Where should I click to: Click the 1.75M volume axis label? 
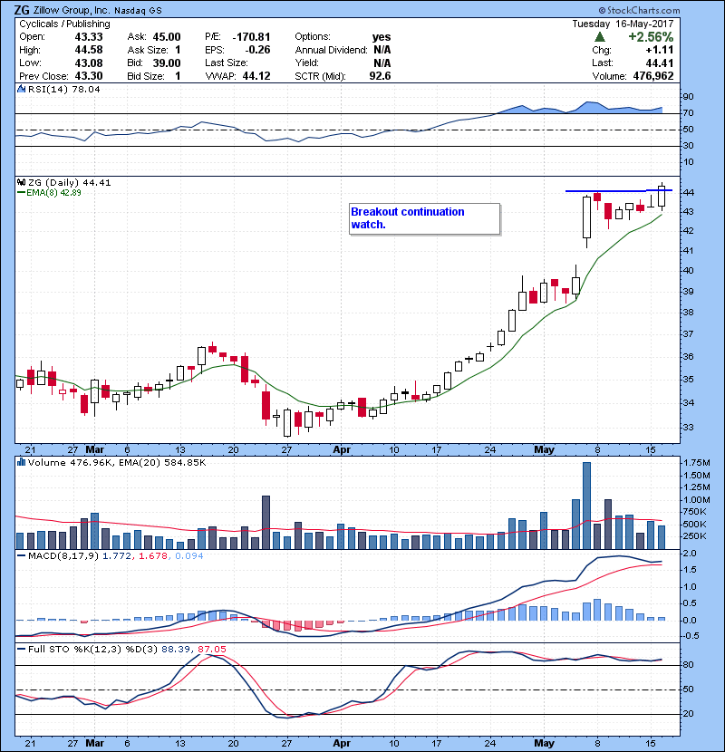tap(697, 463)
